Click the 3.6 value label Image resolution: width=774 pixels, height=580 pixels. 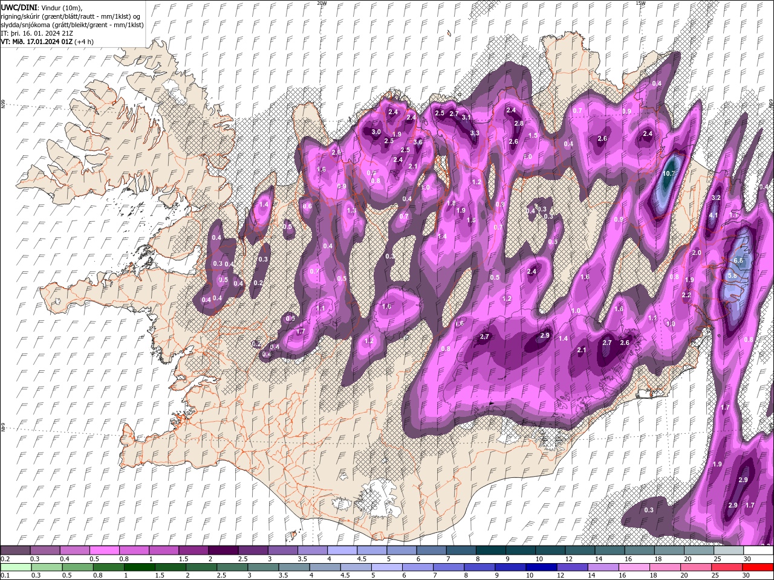[418, 142]
